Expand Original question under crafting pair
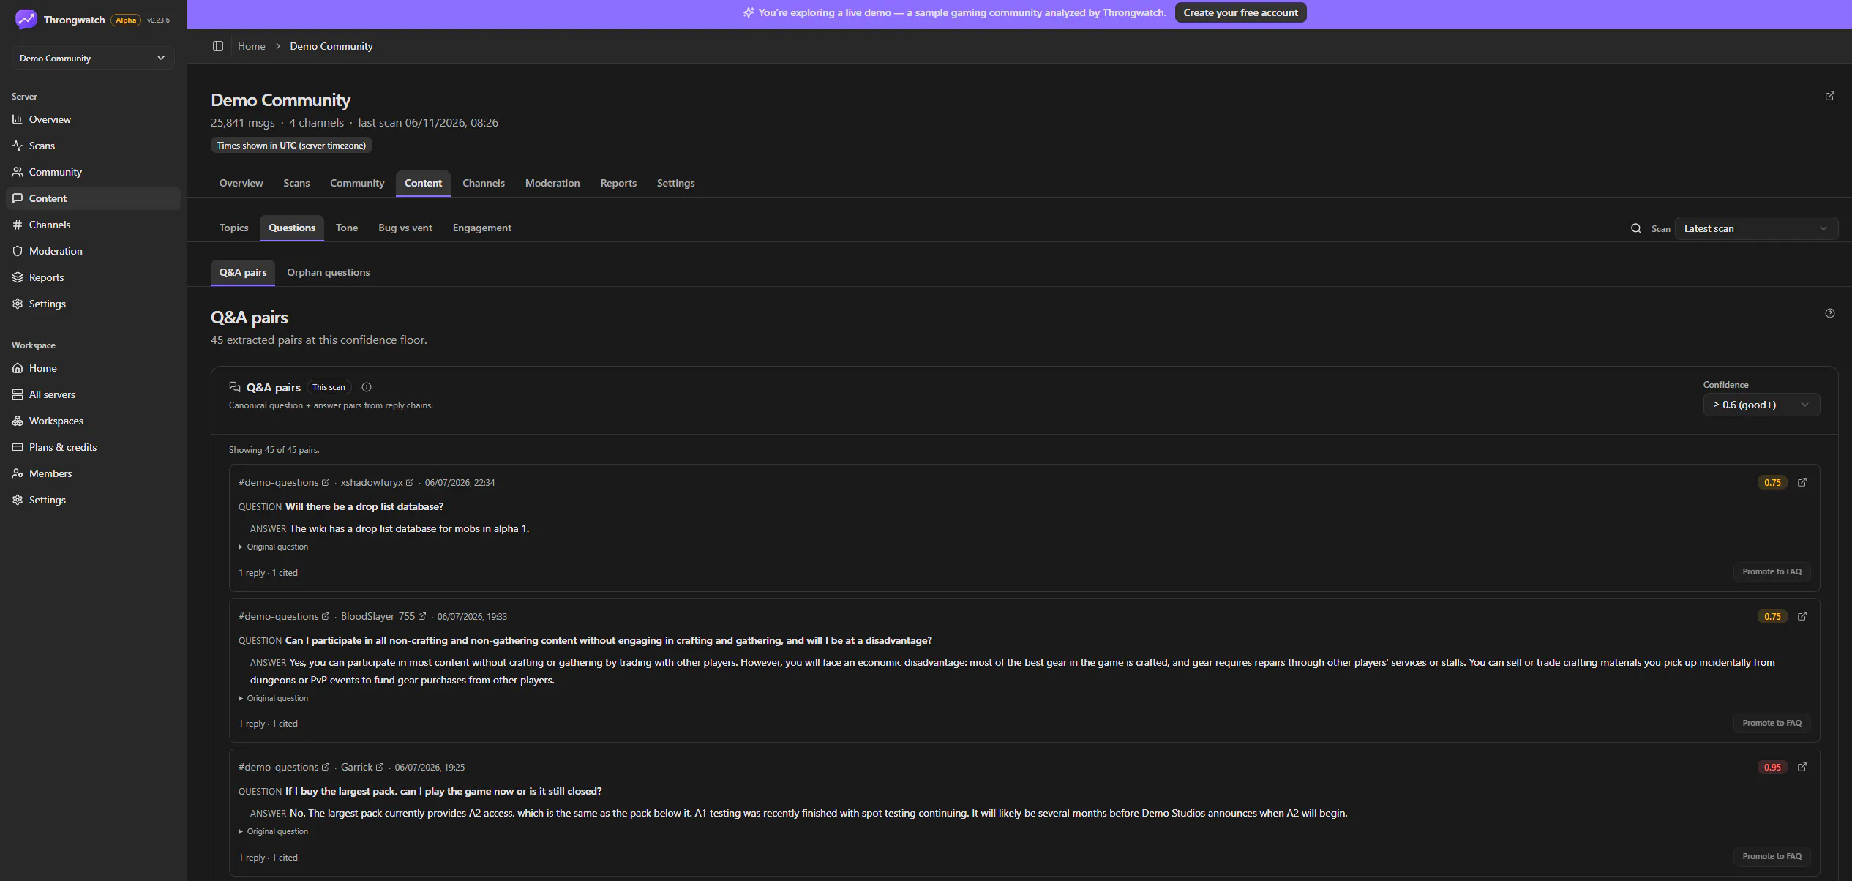The width and height of the screenshot is (1852, 881). pos(274,698)
